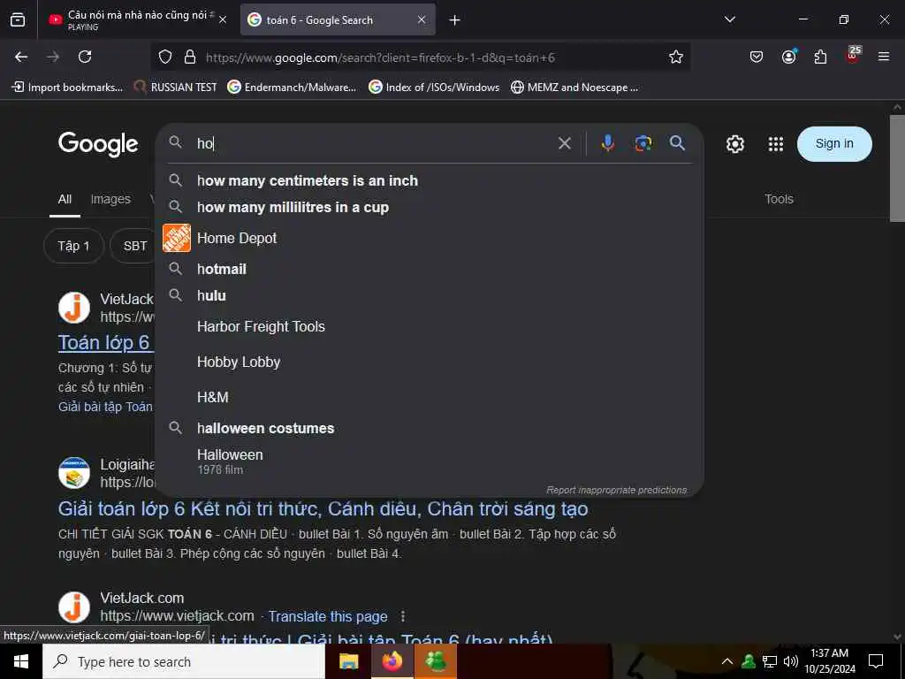The height and width of the screenshot is (679, 905).
Task: Reload the current page
Action: 85,57
